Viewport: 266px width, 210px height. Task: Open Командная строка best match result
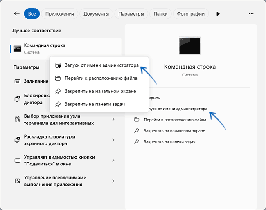[x=65, y=49]
